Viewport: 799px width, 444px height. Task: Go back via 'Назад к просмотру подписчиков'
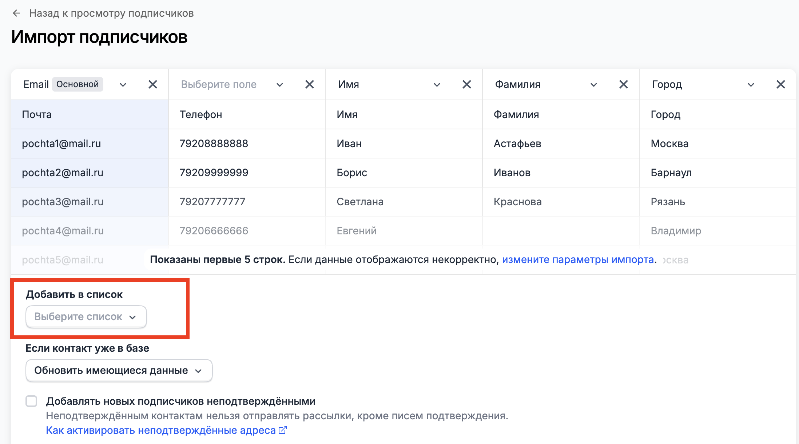click(111, 13)
